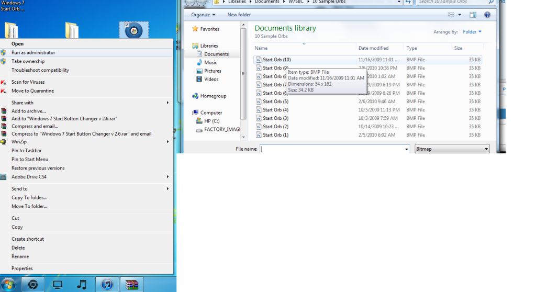Select the Start Orb (4) file row
The height and width of the screenshot is (292, 536).
click(x=368, y=110)
